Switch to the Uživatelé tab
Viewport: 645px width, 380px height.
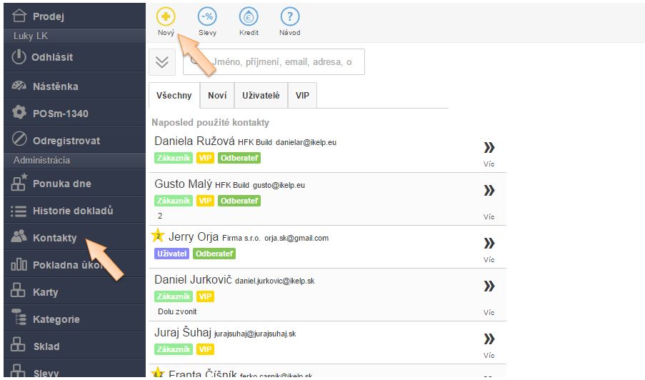[x=261, y=96]
